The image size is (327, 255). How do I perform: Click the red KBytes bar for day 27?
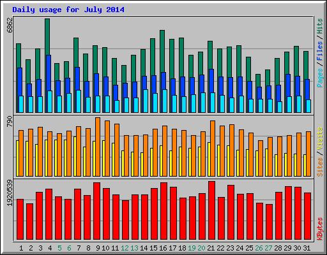point(269,222)
